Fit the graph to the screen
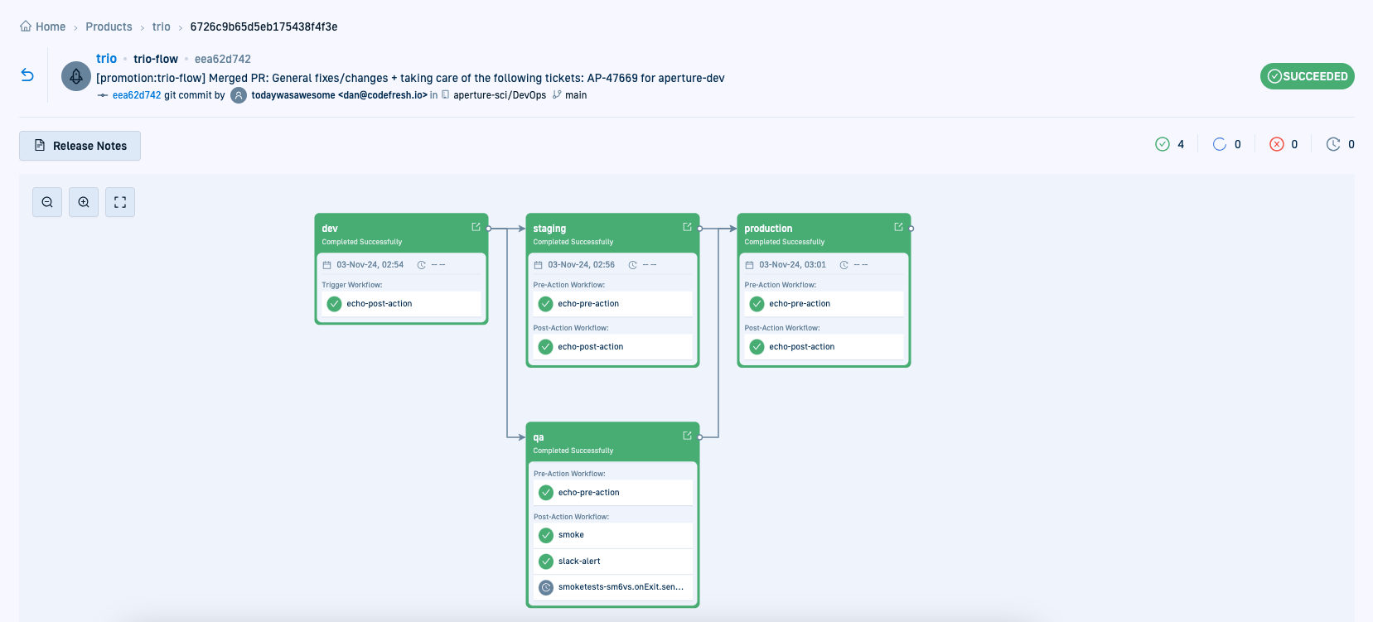This screenshot has height=622, width=1373. pyautogui.click(x=120, y=202)
